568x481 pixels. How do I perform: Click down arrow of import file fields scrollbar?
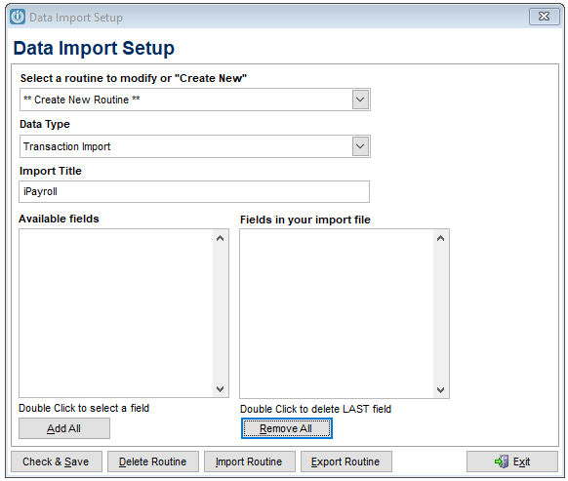click(440, 389)
